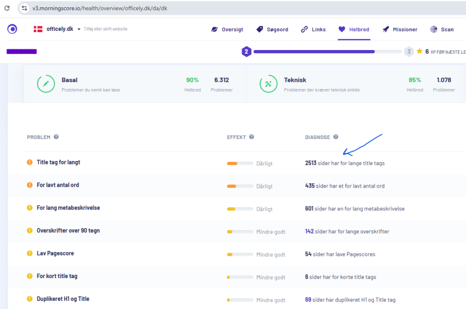Click the Basal '6.312' Problemer count
Screen dimensions: 466x309
point(222,80)
